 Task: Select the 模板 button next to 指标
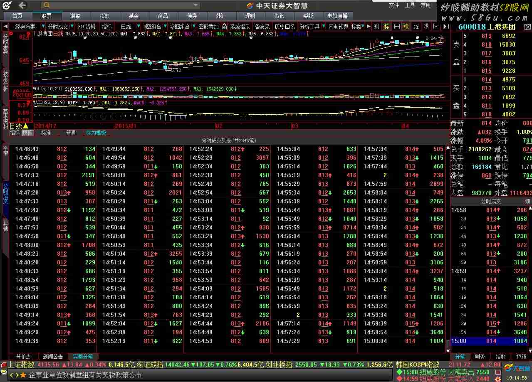27,133
